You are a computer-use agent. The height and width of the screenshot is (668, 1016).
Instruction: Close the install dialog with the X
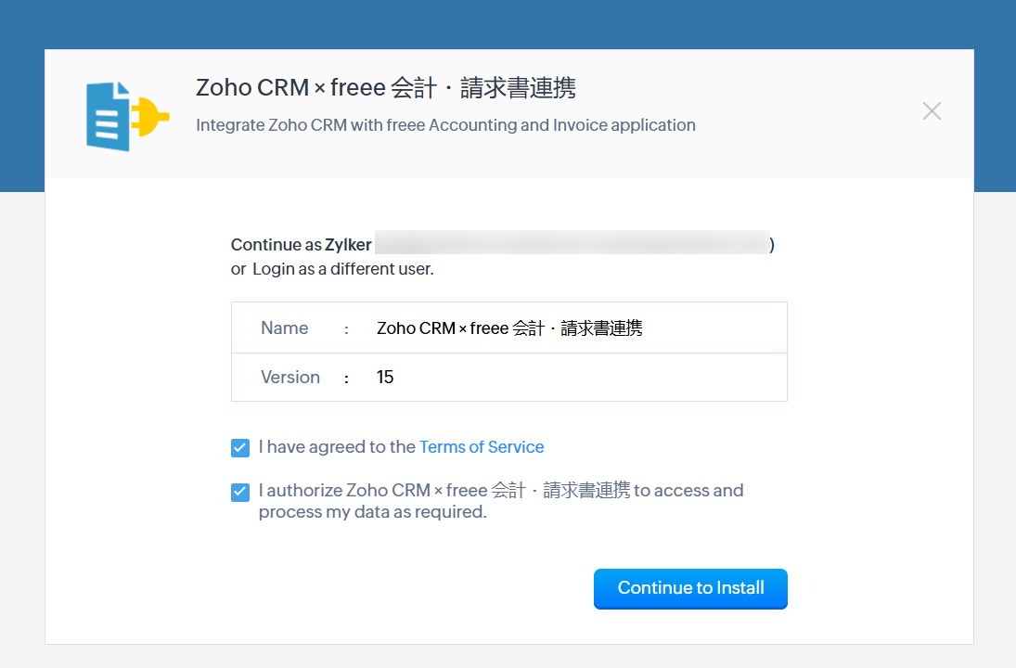click(x=932, y=111)
